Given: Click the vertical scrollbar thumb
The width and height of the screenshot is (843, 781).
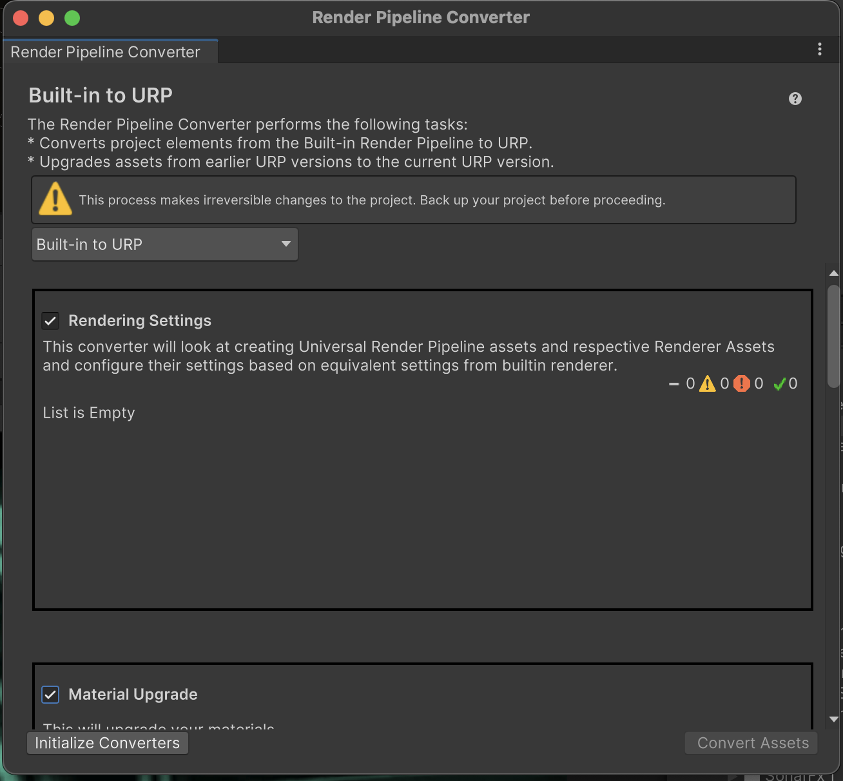Looking at the screenshot, I should pyautogui.click(x=833, y=336).
